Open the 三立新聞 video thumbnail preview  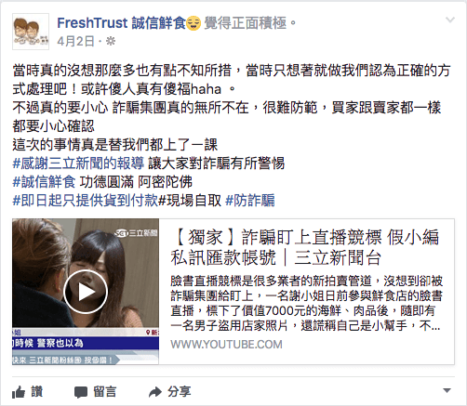[86, 292]
